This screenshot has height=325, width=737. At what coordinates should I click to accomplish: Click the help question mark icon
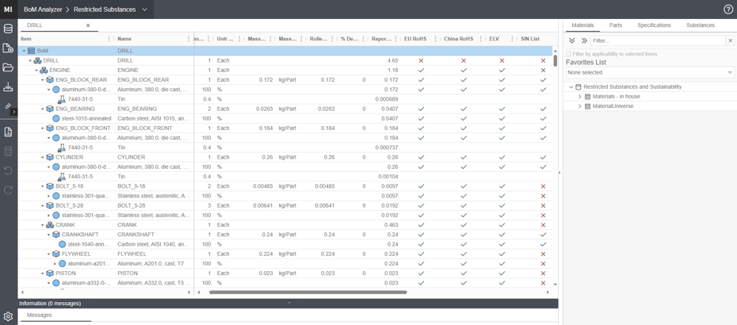click(x=727, y=10)
